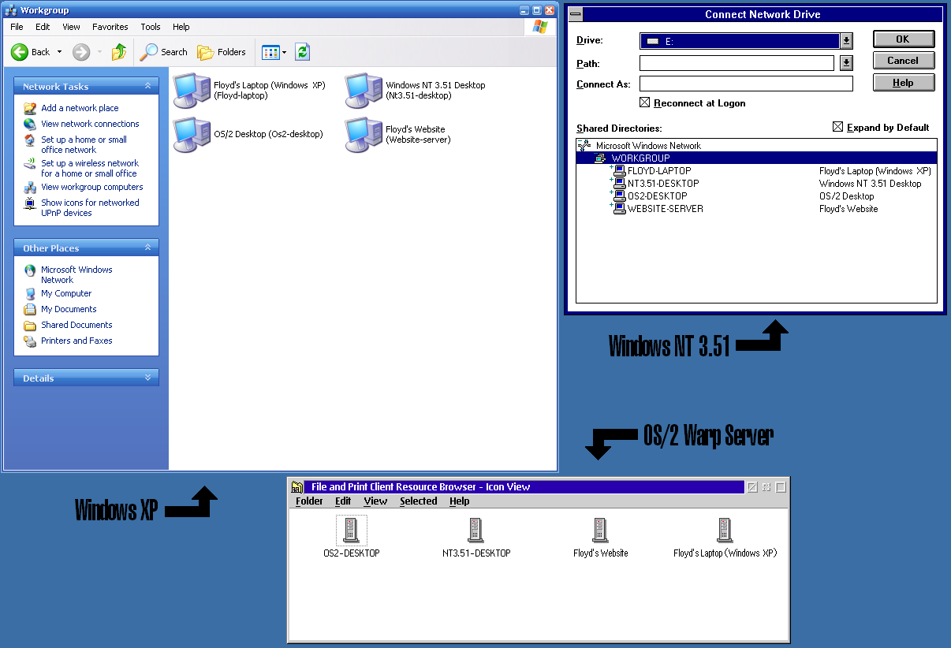Screen dimensions: 951x648
Task: Click the Refresh icon in the XP toolbar
Action: [302, 52]
